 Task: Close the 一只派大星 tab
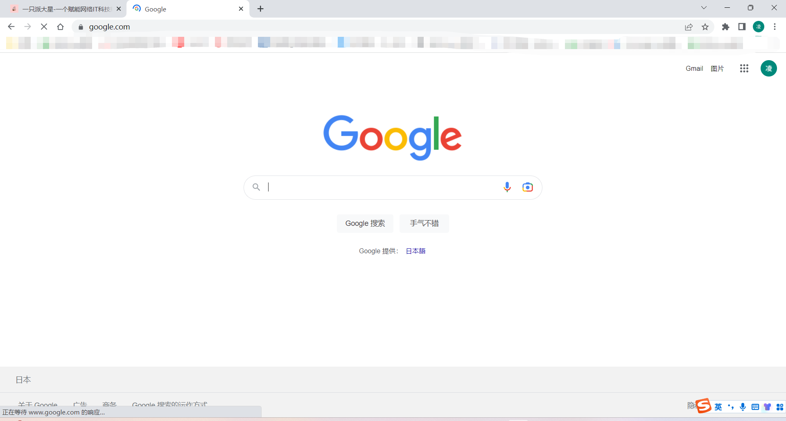119,9
